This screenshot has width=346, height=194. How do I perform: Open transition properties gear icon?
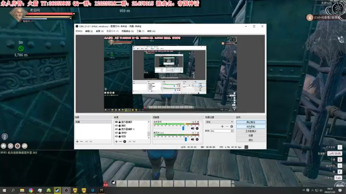coord(231,126)
